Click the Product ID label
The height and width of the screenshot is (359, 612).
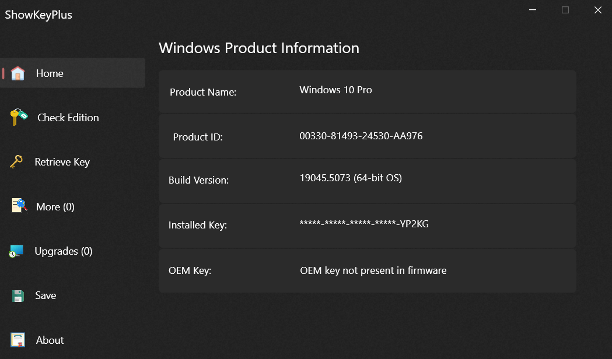(x=198, y=137)
